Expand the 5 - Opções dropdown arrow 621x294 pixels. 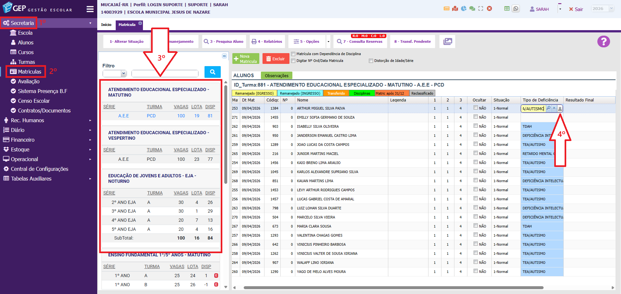tap(328, 41)
